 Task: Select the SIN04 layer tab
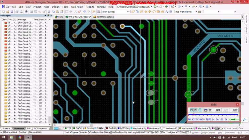[x=99, y=128]
